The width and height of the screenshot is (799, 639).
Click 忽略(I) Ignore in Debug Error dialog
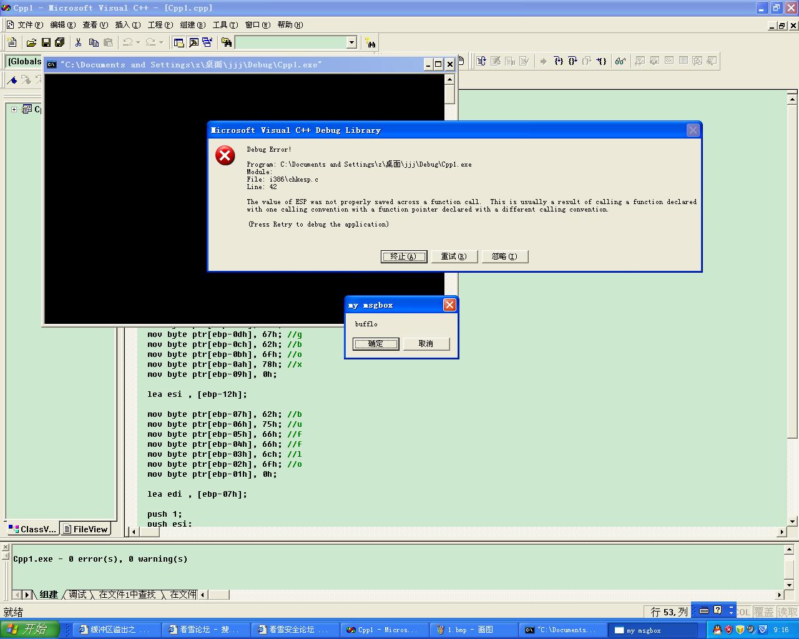tap(505, 256)
